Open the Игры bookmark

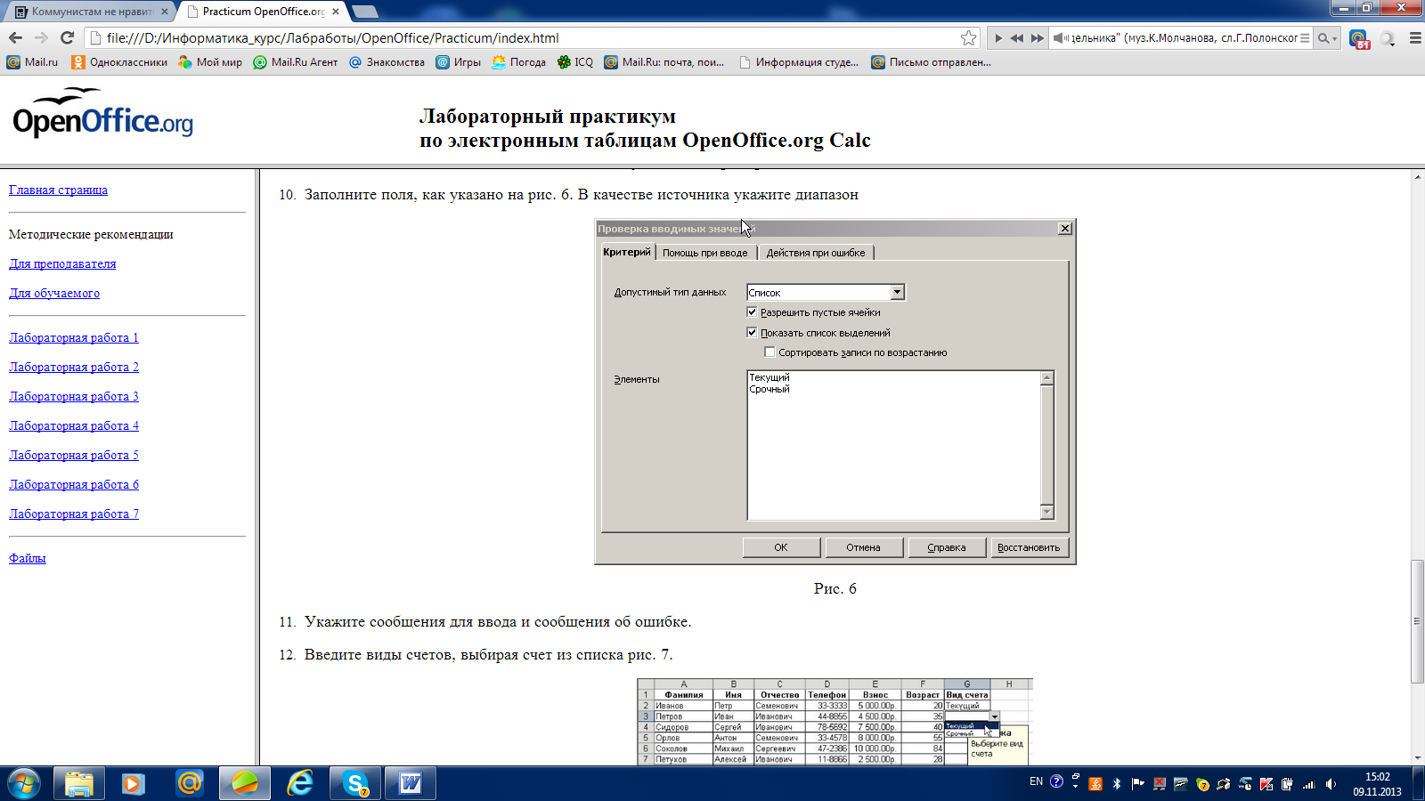coord(458,62)
